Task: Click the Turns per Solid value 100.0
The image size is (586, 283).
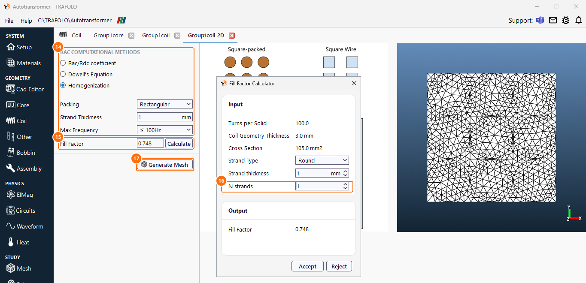Action: 302,123
